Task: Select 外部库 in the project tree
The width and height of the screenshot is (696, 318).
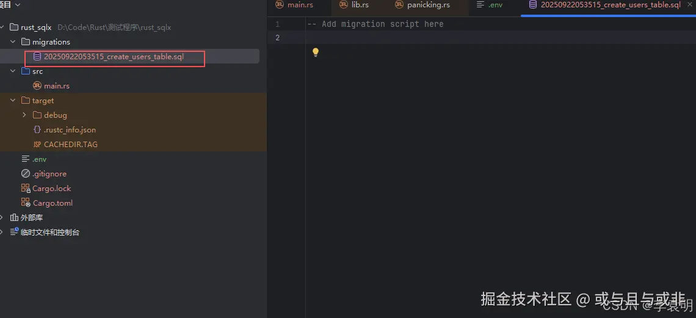Action: [x=32, y=217]
